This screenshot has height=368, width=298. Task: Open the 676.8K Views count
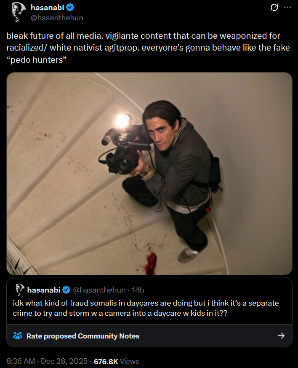[117, 361]
